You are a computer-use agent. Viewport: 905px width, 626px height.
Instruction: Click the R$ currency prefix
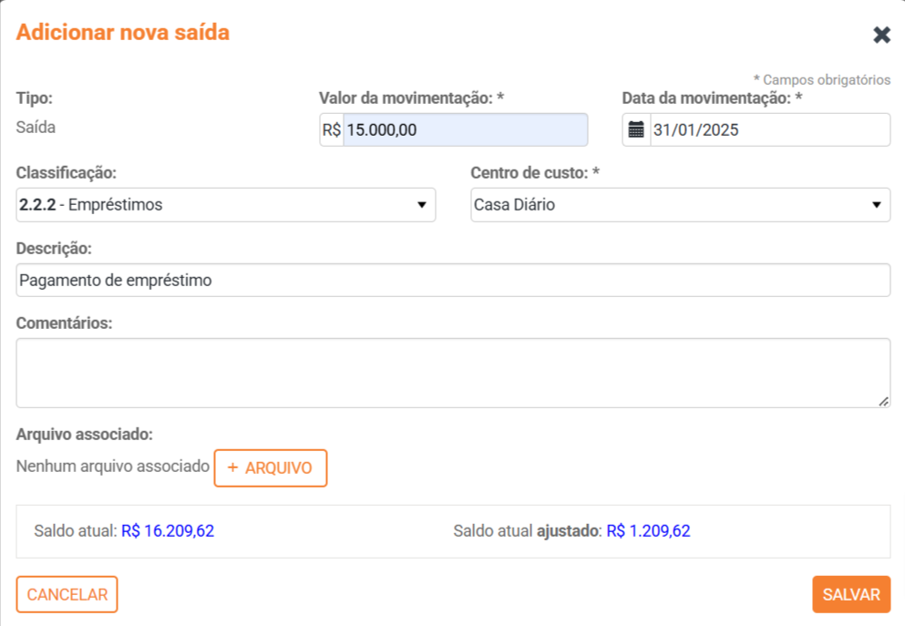[x=331, y=130]
